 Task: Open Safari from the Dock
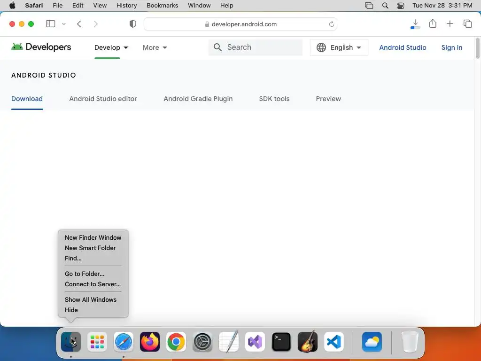[124, 342]
